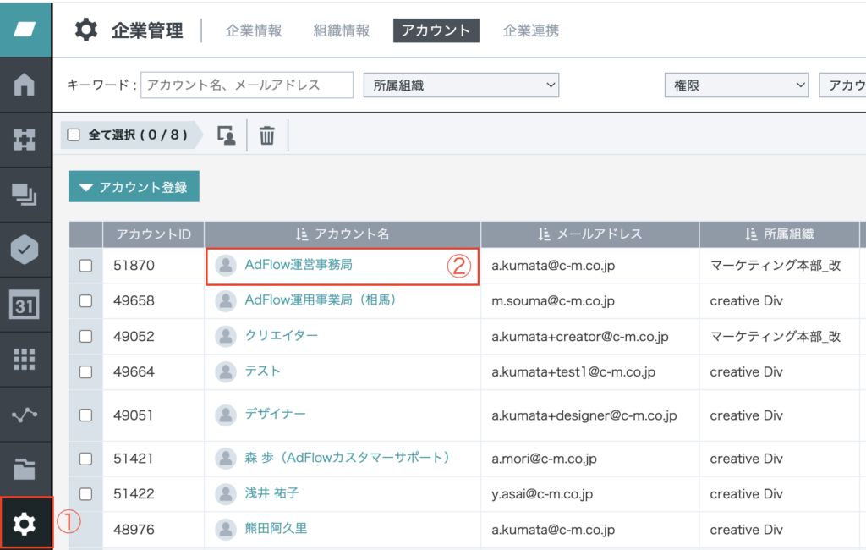Click the grid apps sidebar icon
This screenshot has height=550, width=866.
(x=25, y=359)
